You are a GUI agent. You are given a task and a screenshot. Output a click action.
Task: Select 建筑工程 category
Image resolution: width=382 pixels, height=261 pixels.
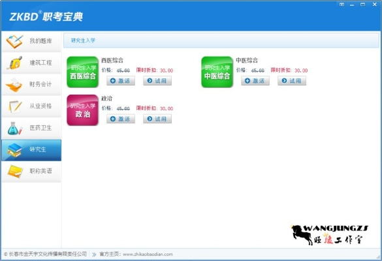31,63
